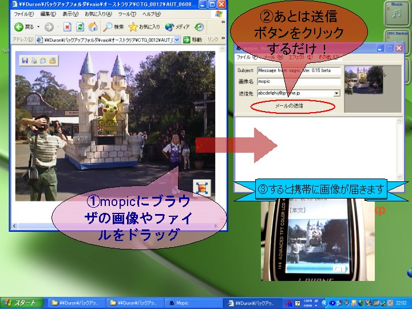The width and height of the screenshot is (412, 309).
Task: Expand the address bar dropdown arrow
Action: pos(177,39)
